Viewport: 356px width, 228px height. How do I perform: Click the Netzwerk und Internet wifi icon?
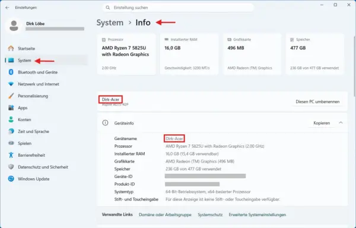point(11,84)
